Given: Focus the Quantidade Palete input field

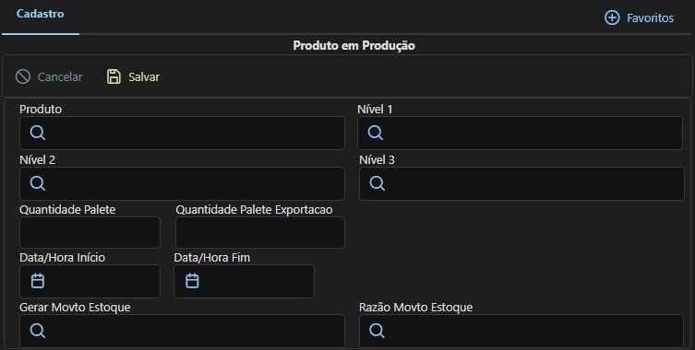Looking at the screenshot, I should [90, 232].
